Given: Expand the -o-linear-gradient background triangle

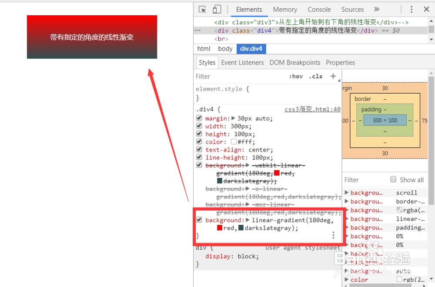Looking at the screenshot, I should tap(248, 189).
